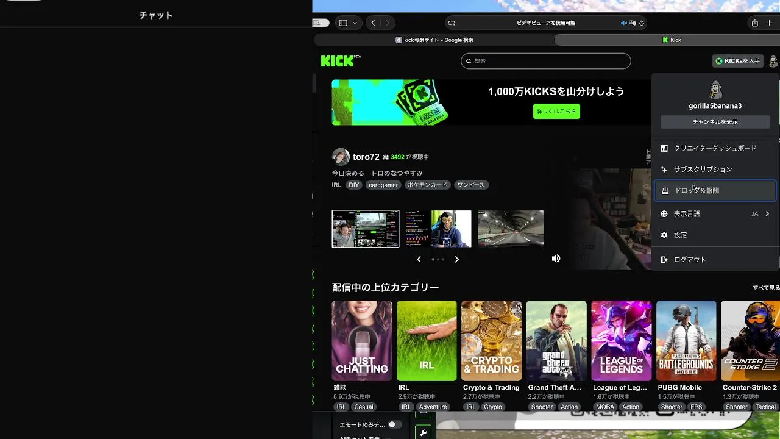Image resolution: width=780 pixels, height=439 pixels.
Task: Click the すべて見る link for top categories
Action: pos(766,288)
